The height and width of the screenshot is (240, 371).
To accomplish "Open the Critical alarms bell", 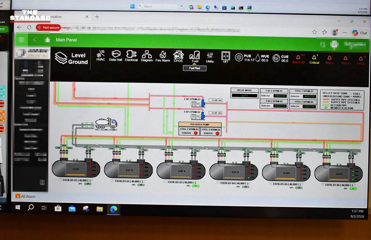I will (314, 59).
